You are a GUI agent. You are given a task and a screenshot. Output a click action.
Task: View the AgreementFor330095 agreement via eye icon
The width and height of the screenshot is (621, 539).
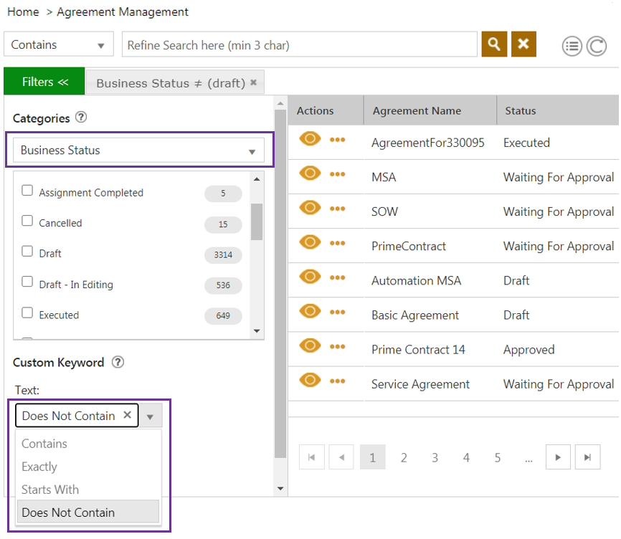(310, 140)
